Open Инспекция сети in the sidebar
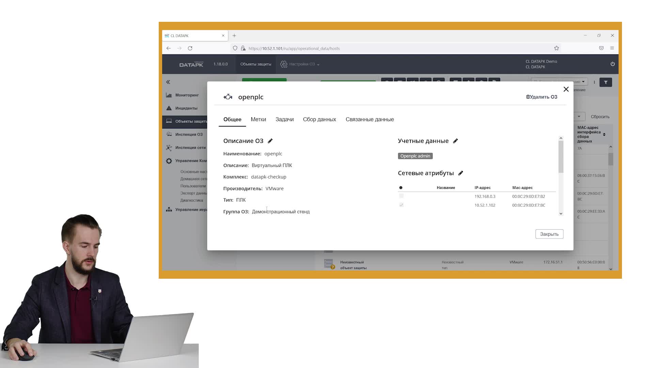654x368 pixels. [186, 148]
